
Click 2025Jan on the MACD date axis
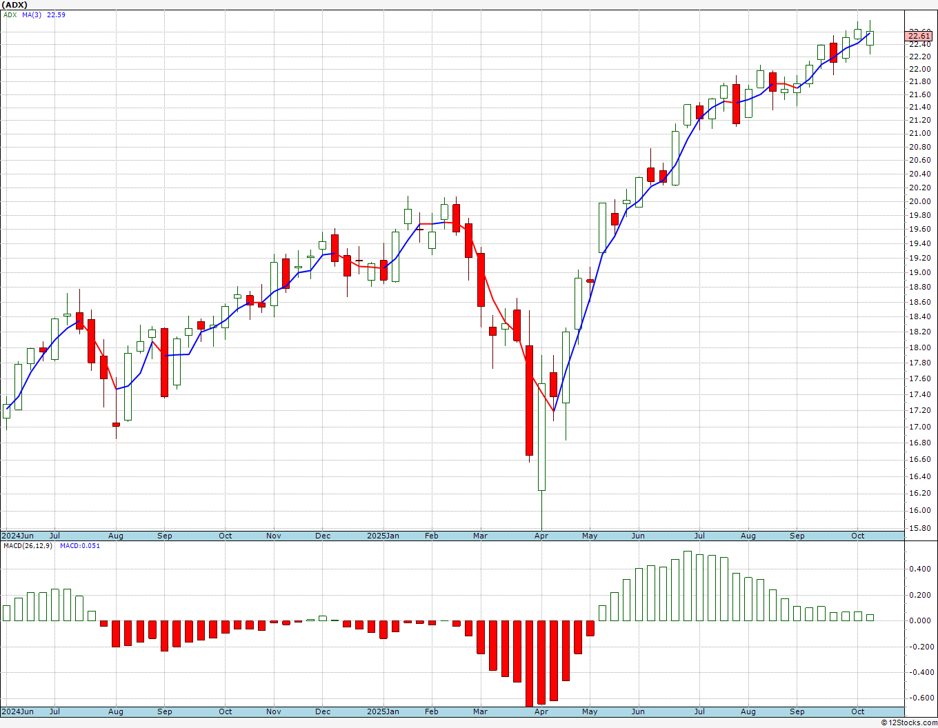pyautogui.click(x=383, y=711)
